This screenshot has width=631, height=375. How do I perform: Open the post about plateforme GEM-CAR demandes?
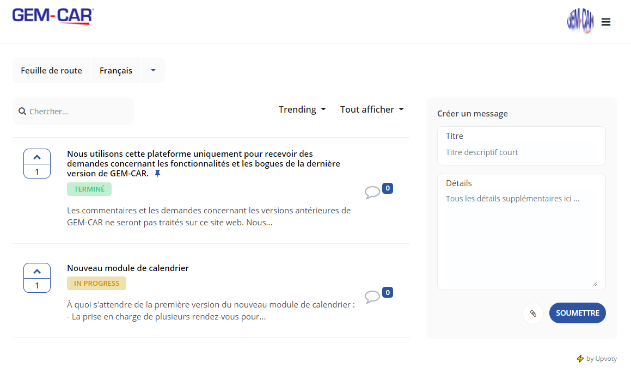coord(203,163)
